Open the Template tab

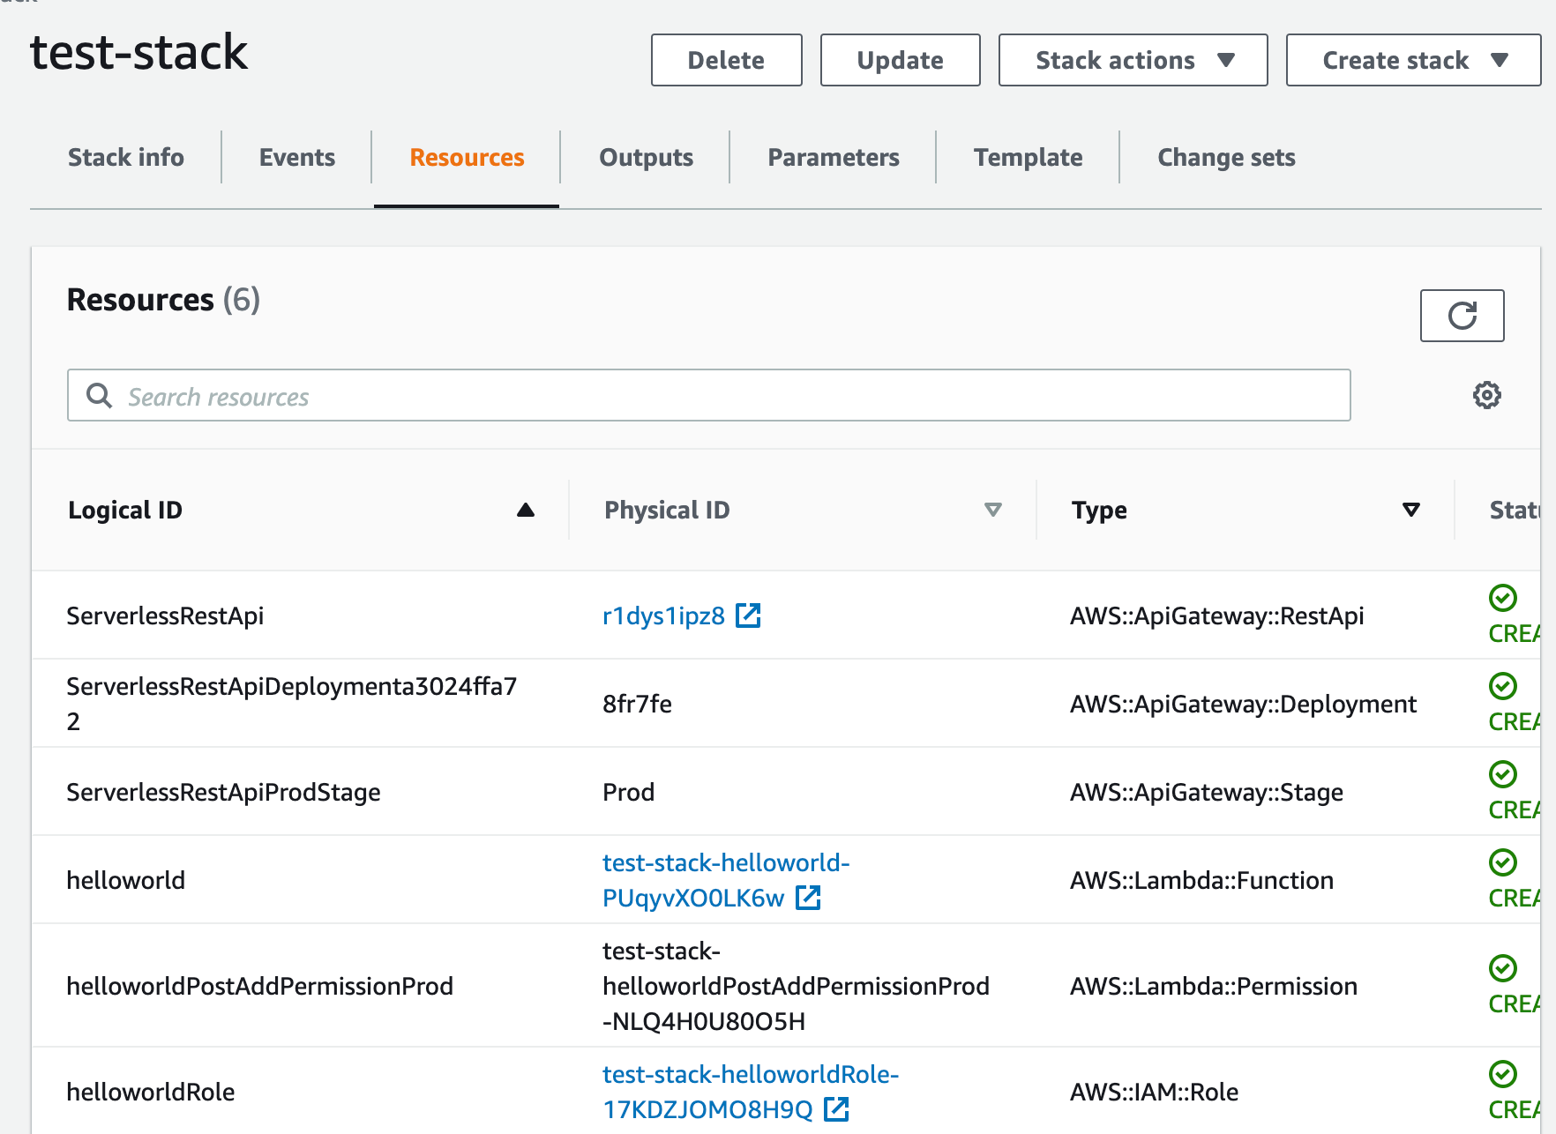1028,157
